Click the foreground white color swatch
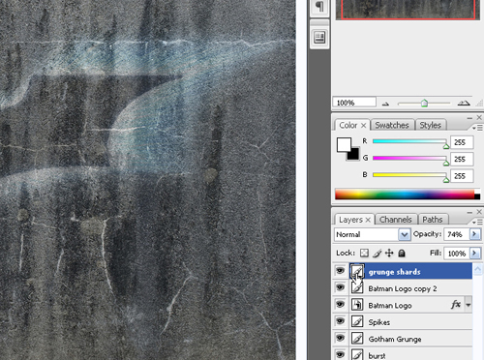Image resolution: width=484 pixels, height=360 pixels. (x=344, y=145)
